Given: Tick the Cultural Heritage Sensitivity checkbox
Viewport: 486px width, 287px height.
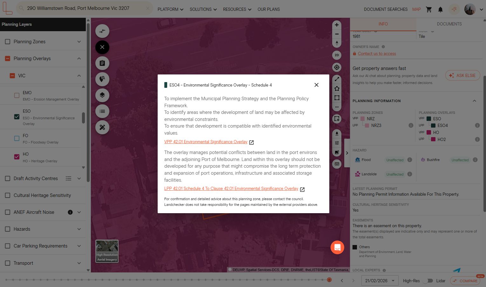Looking at the screenshot, I should (x=8, y=195).
